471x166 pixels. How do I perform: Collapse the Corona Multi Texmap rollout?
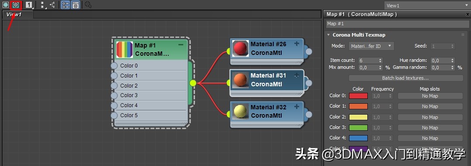pyautogui.click(x=328, y=35)
